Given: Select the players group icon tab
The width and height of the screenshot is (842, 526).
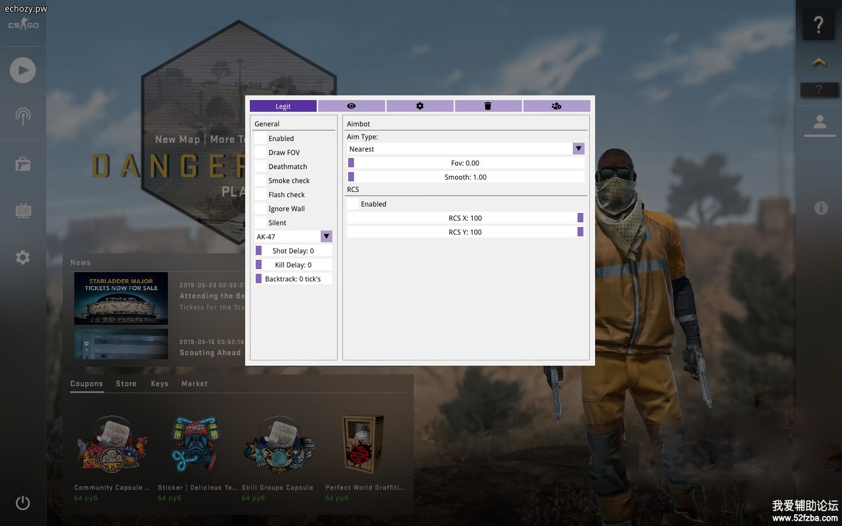Looking at the screenshot, I should pyautogui.click(x=556, y=106).
